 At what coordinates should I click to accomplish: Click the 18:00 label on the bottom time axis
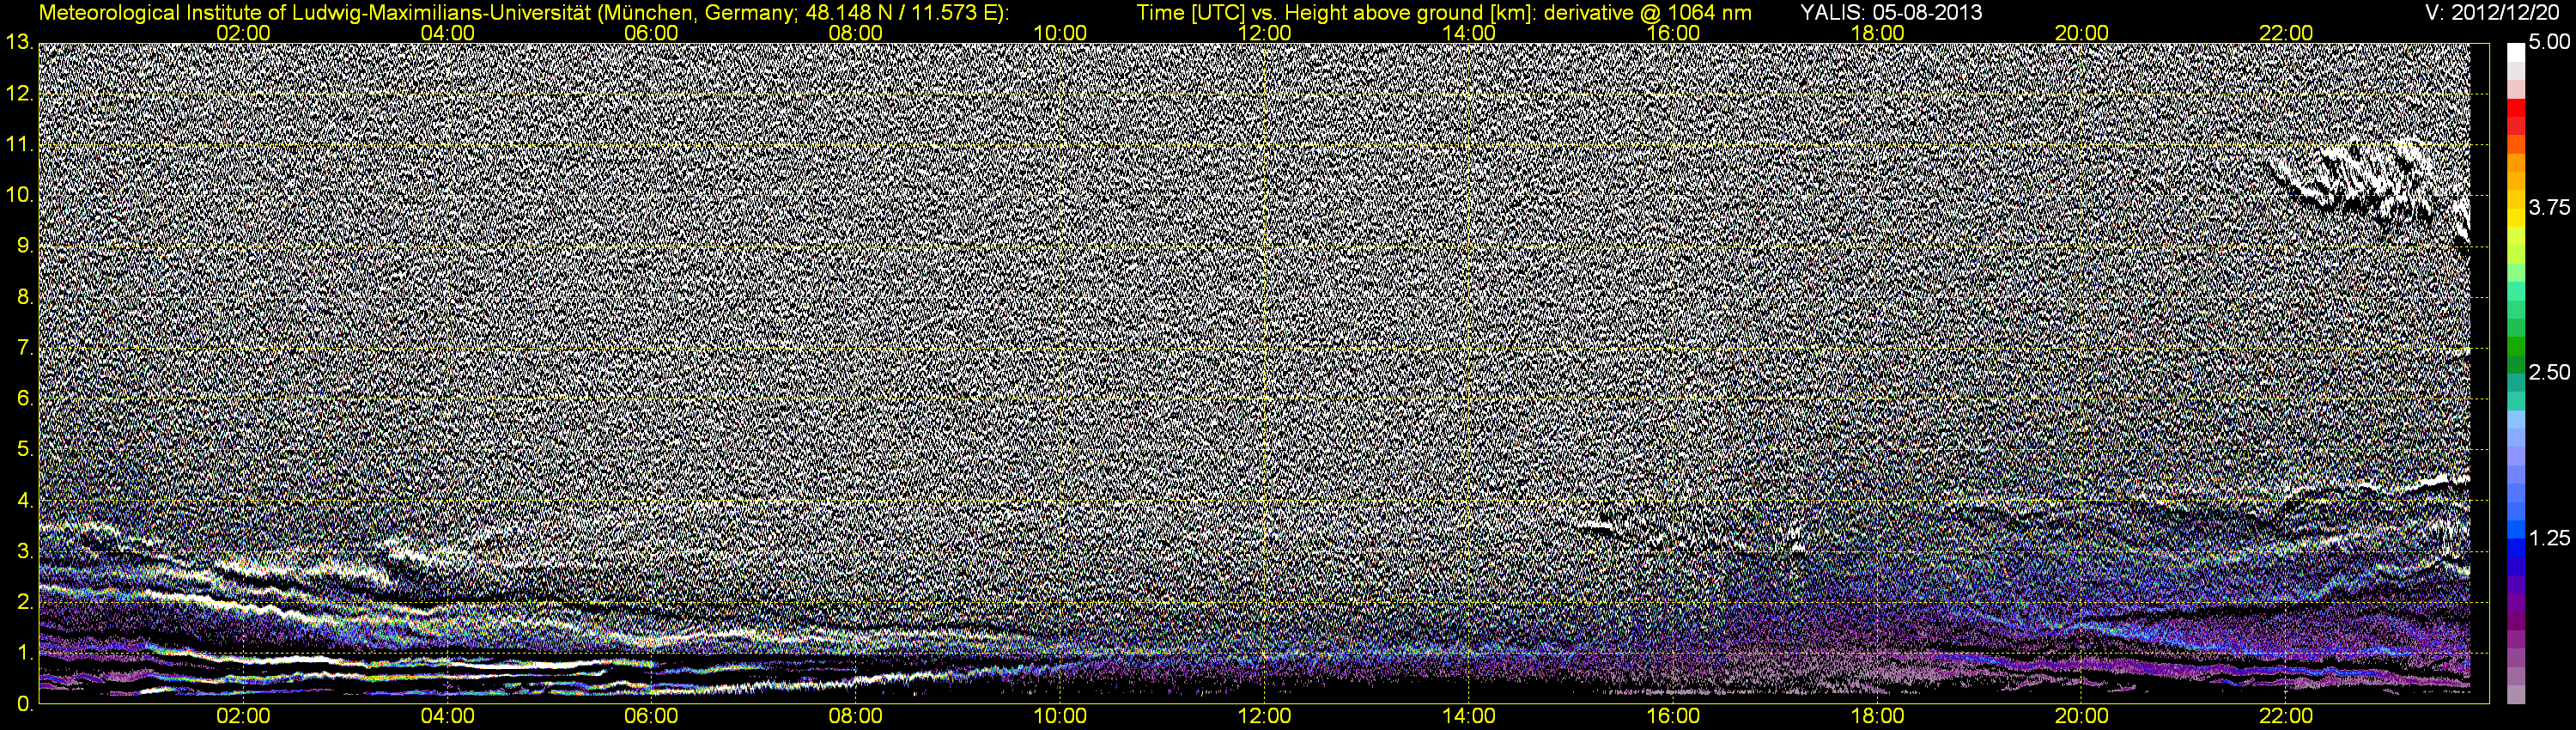point(1877,717)
